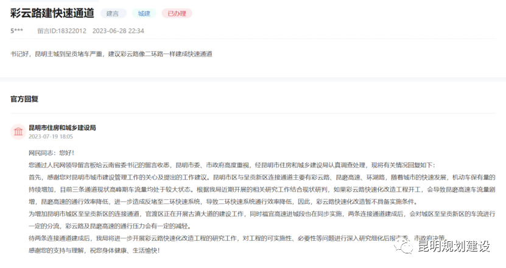Viewport: 506px width, 268px height.
Task: Open the 昆明市住房和城乡建设局 department name
Action: click(x=62, y=128)
